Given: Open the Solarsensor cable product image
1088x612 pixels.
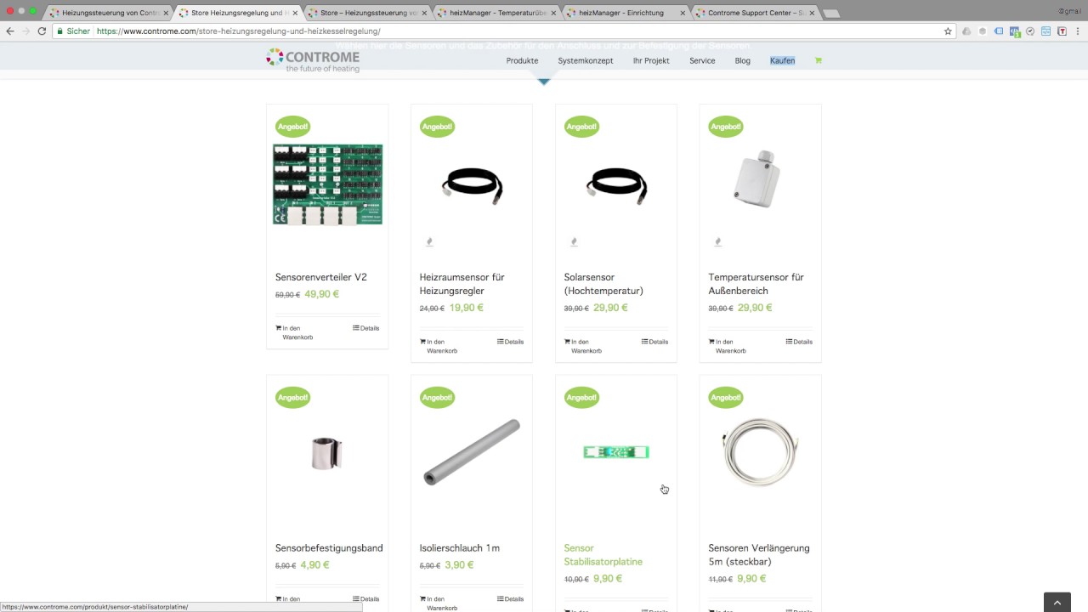Looking at the screenshot, I should [616, 184].
